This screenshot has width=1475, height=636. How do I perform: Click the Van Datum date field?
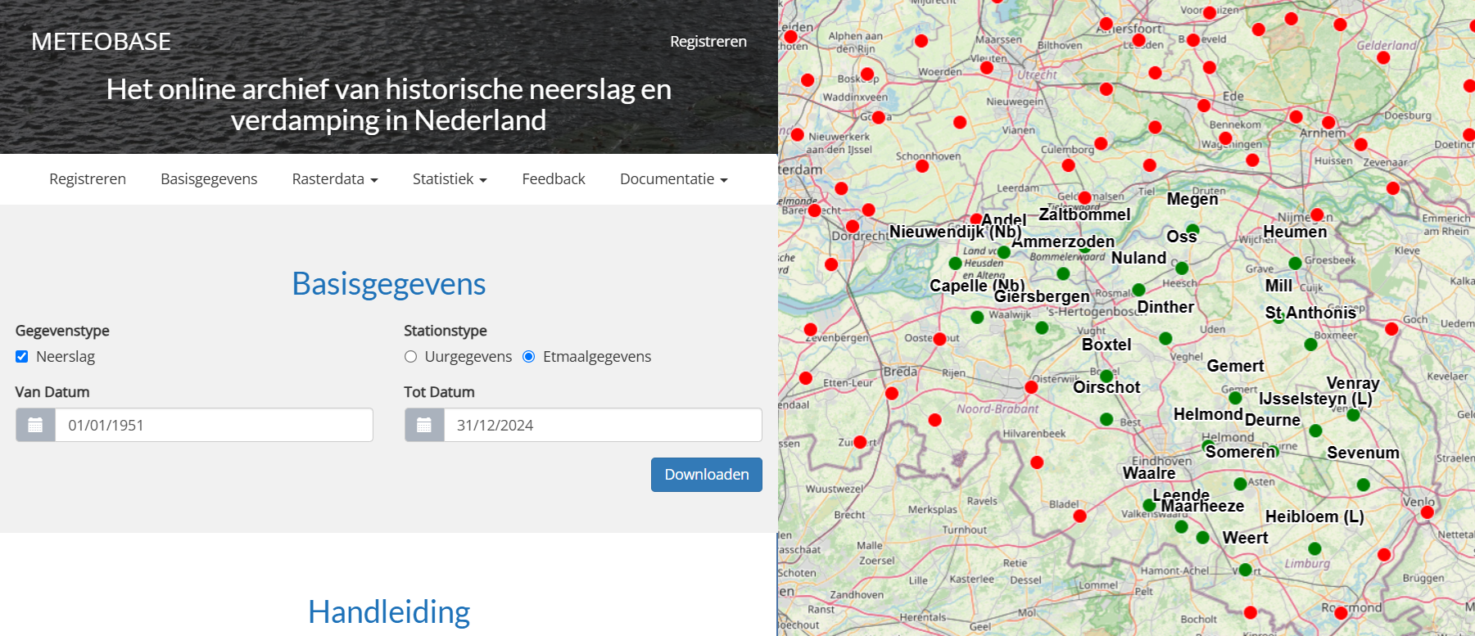[213, 425]
